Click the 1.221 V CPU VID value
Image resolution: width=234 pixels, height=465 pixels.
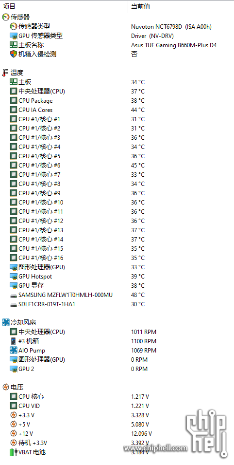pyautogui.click(x=140, y=406)
